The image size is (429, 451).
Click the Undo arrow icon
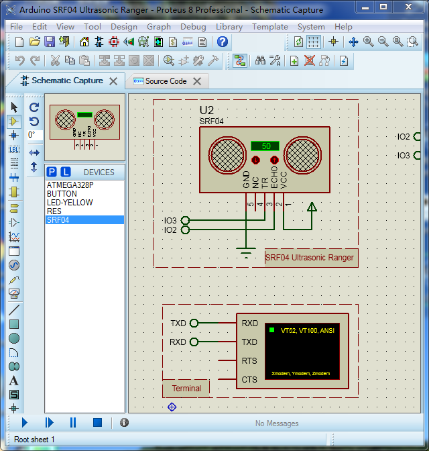20,60
